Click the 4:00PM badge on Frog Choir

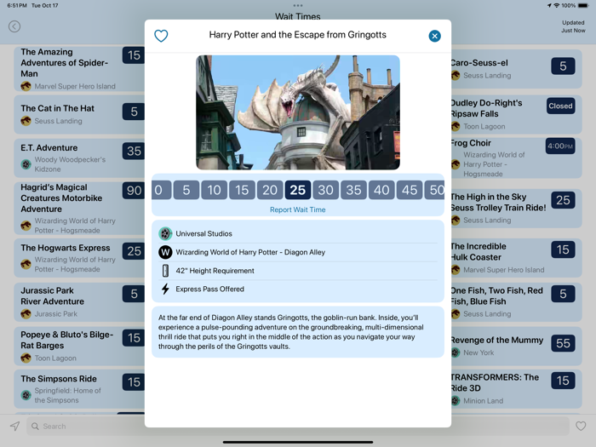(560, 146)
